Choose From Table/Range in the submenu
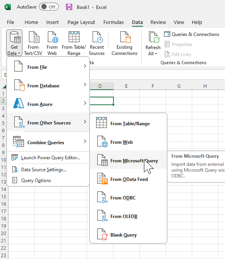 (129, 123)
